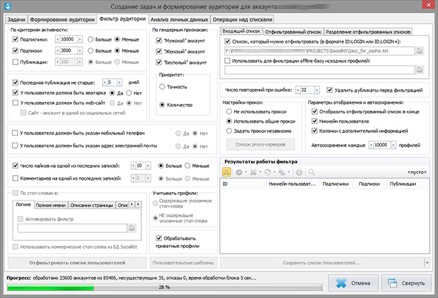This screenshot has width=438, height=298.
Task: Click 'Список proxy-серверов' button
Action: (260, 145)
